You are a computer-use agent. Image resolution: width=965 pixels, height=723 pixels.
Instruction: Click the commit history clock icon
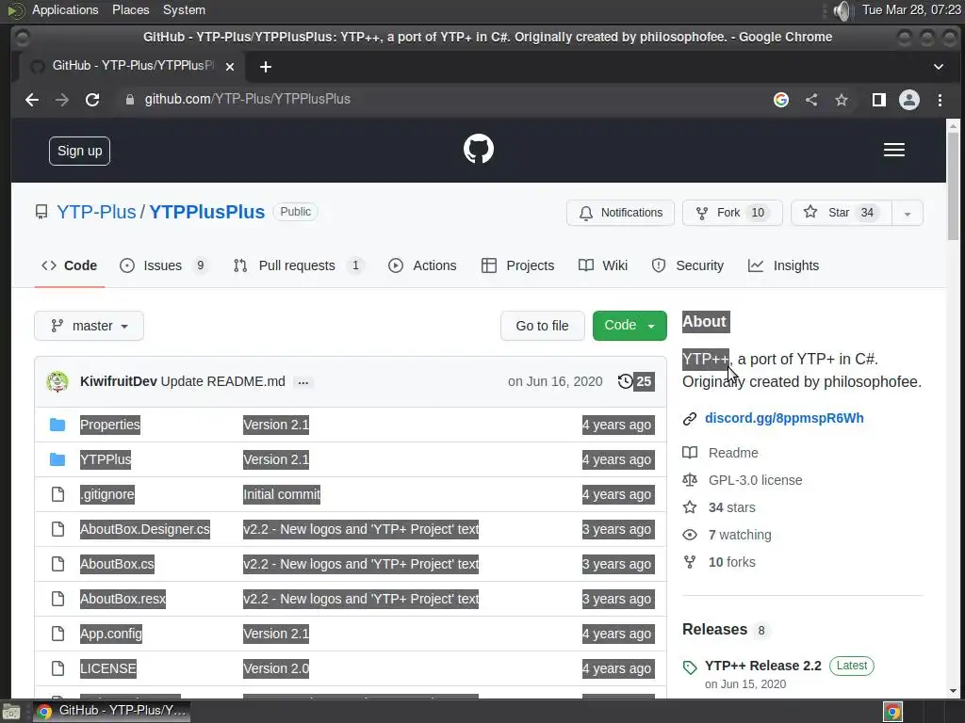tap(625, 381)
